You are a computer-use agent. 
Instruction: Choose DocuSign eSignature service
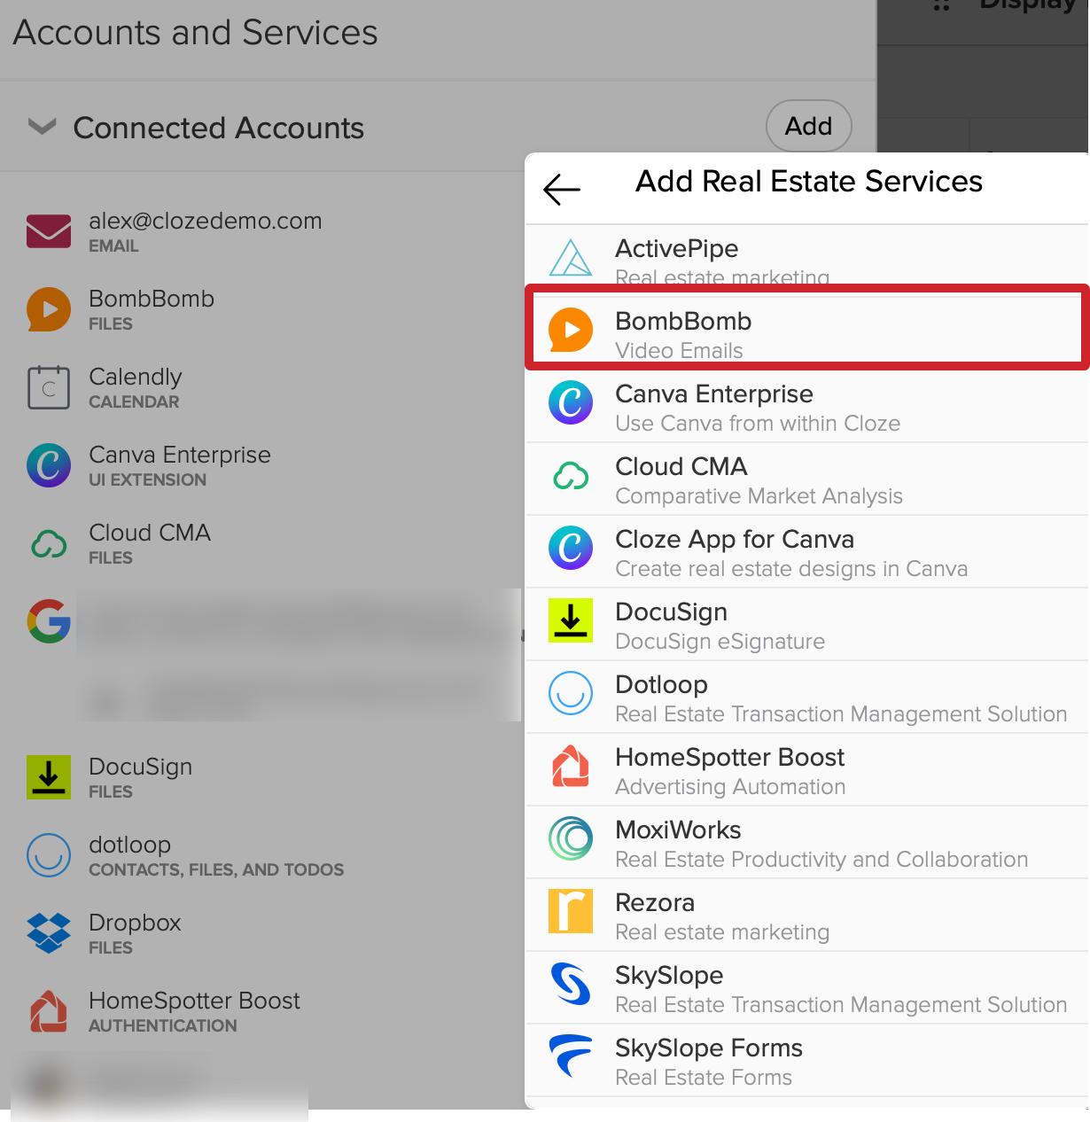point(806,625)
